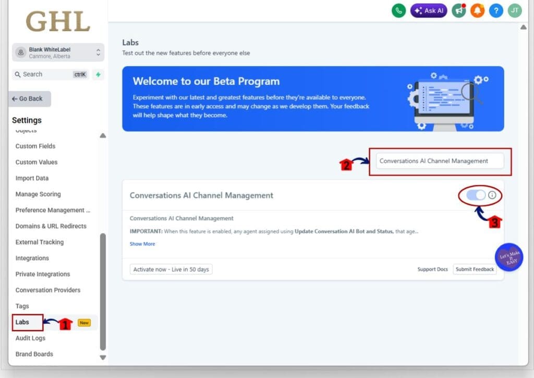Click the green phone dialer icon
The width and height of the screenshot is (534, 378).
point(398,10)
